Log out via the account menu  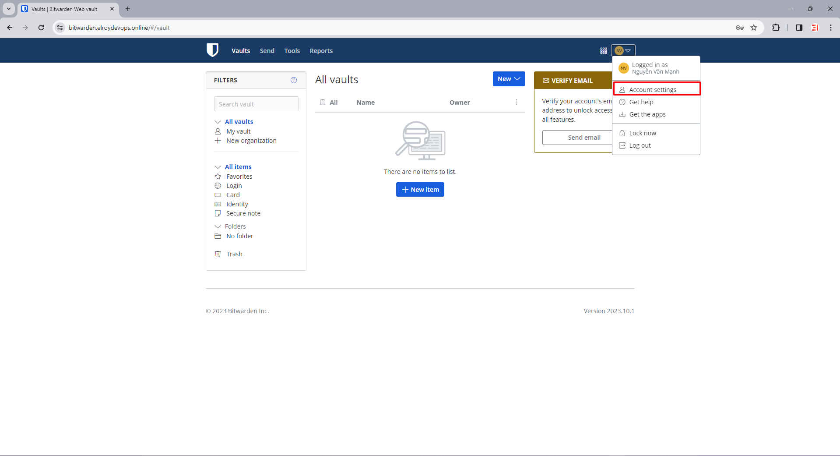click(656, 145)
